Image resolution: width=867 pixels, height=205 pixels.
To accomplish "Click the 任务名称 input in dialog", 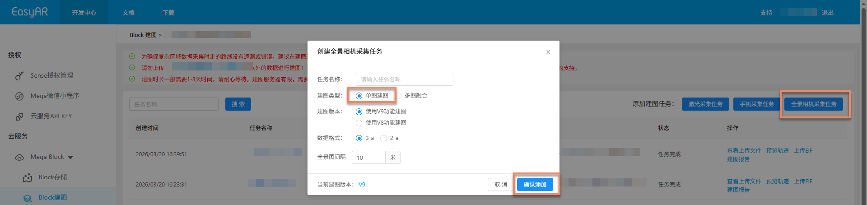I will (404, 79).
